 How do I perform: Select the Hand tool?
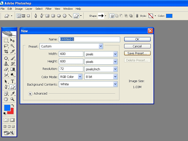6,99
